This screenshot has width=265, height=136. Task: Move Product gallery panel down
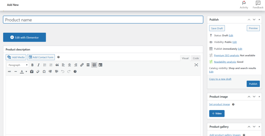pyautogui.click(x=254, y=127)
